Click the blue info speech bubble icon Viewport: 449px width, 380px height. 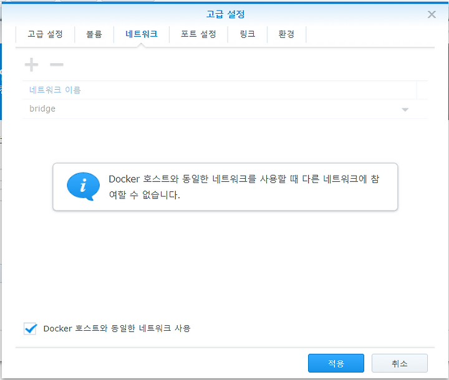84,186
